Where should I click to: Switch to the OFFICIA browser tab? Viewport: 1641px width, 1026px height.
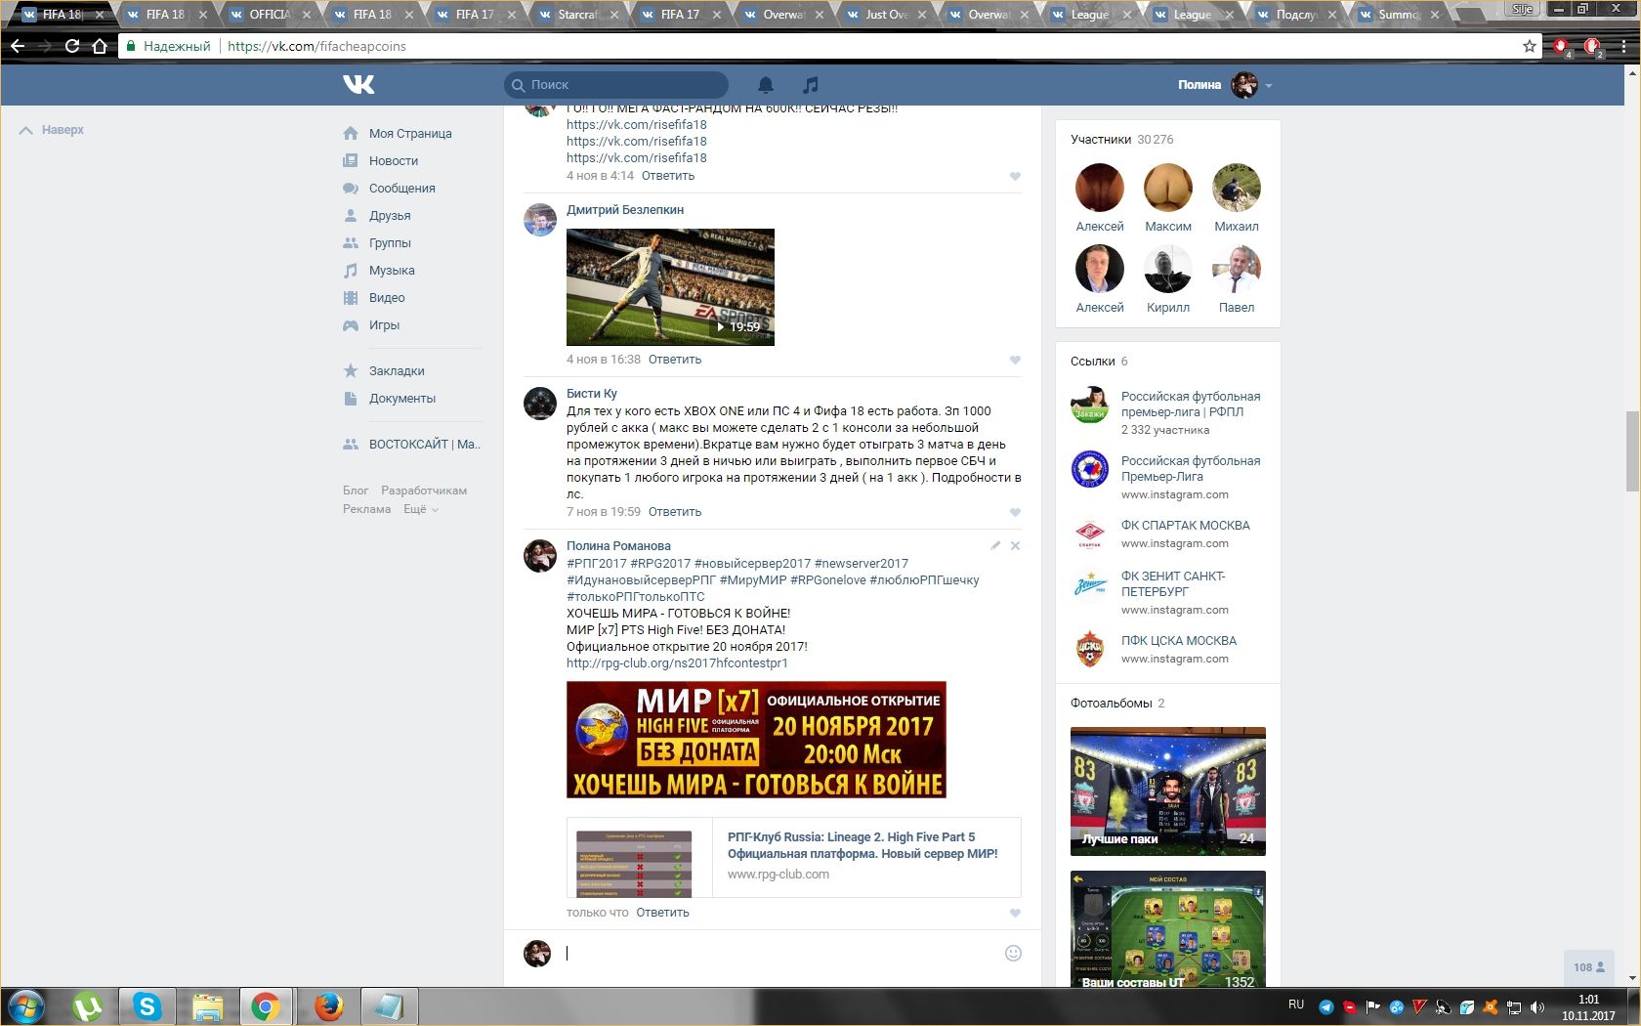[270, 15]
